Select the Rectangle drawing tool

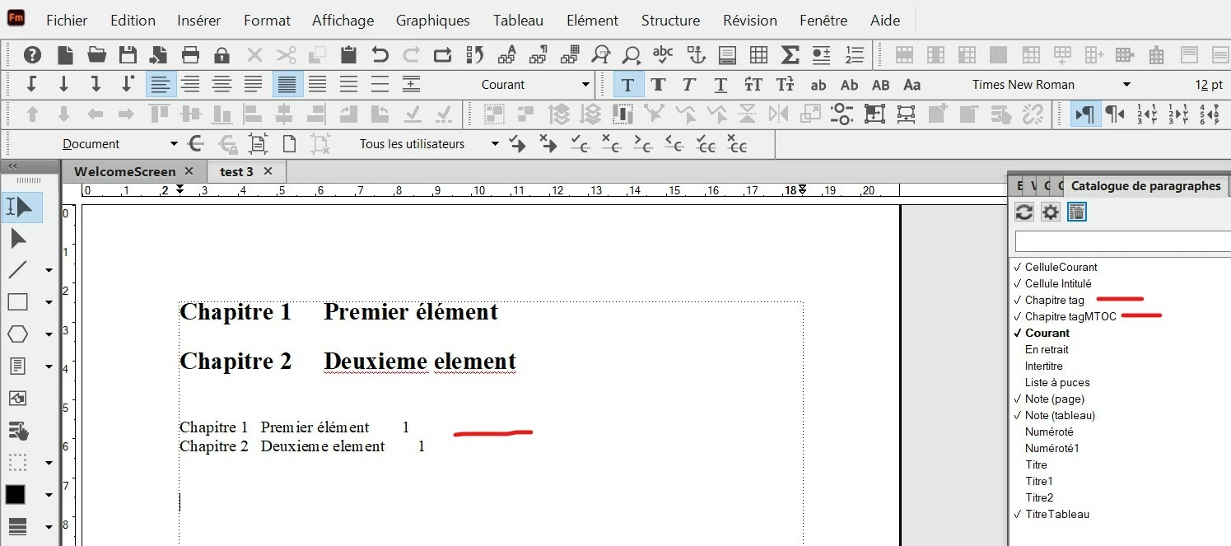coord(18,302)
